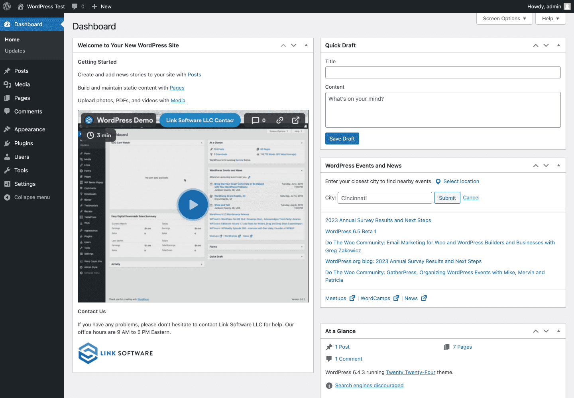Open 2023 Annual Survey Results link
The height and width of the screenshot is (398, 574).
point(378,220)
